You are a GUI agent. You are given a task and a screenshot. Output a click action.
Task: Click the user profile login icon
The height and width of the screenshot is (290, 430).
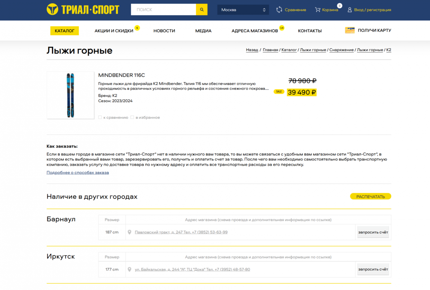pyautogui.click(x=350, y=10)
